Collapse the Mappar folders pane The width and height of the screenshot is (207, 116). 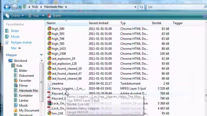click(41, 54)
